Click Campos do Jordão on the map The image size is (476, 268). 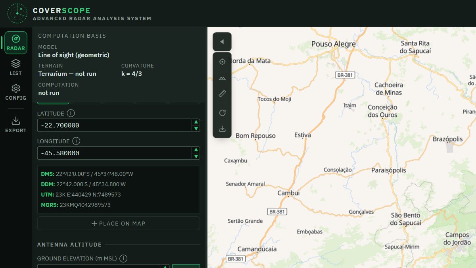point(457,239)
